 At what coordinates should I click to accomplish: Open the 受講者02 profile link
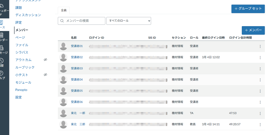click(77, 57)
